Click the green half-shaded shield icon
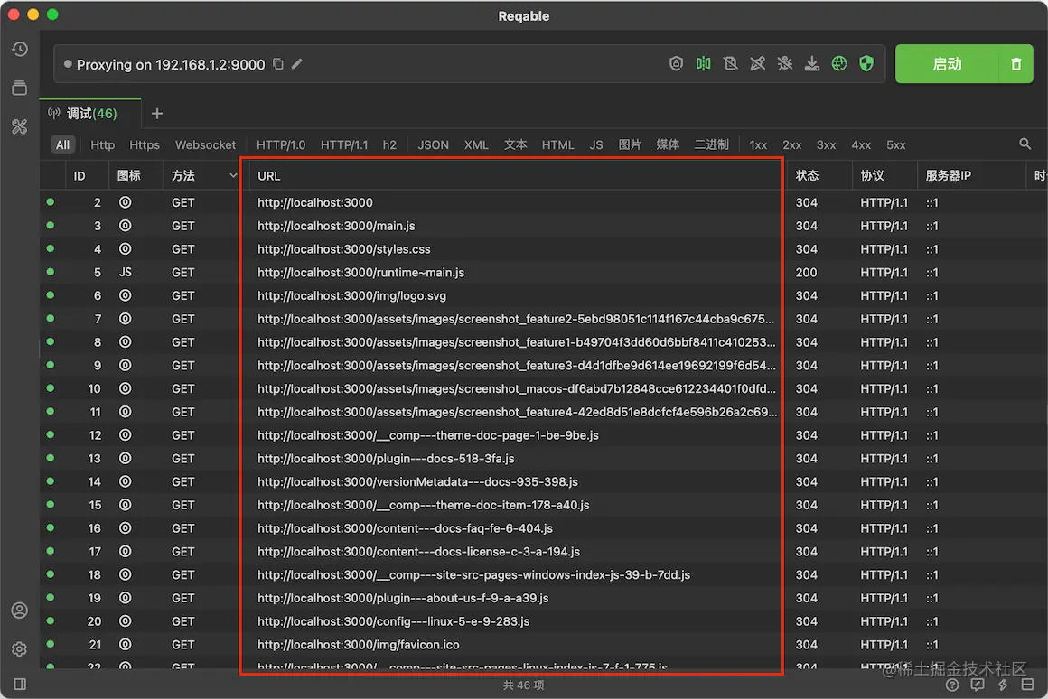Viewport: 1048px width, 699px height. pos(866,63)
